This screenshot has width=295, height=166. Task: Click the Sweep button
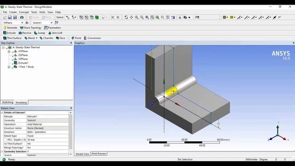(40, 33)
